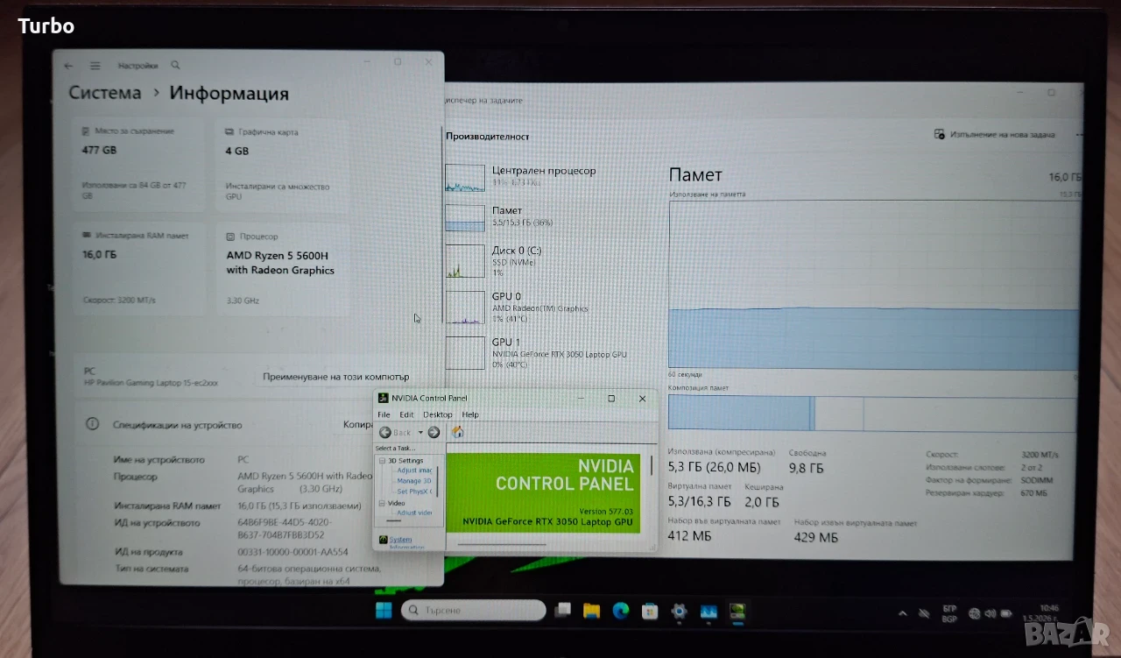Maximize the NVIDIA Control Panel window
This screenshot has height=658, width=1121.
pyautogui.click(x=611, y=399)
